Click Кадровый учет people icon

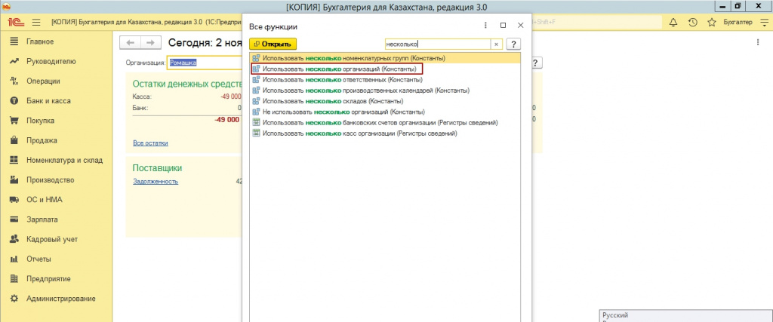point(14,239)
